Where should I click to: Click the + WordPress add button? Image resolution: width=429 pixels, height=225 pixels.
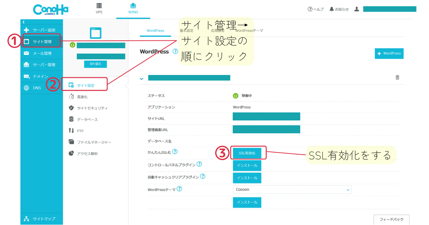[x=389, y=53]
